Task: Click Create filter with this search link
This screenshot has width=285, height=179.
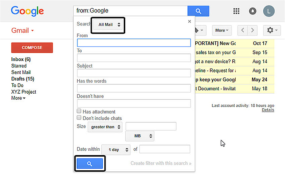Action: [x=161, y=163]
